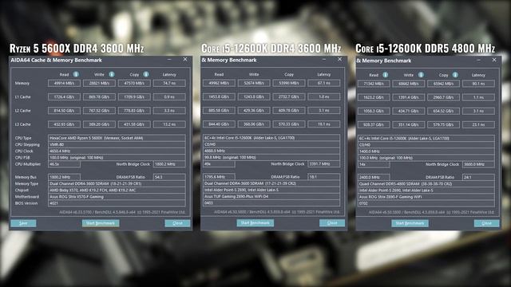Click Close button at bottom of Ryzen window
This screenshot has width=511, height=287.
tap(177, 223)
